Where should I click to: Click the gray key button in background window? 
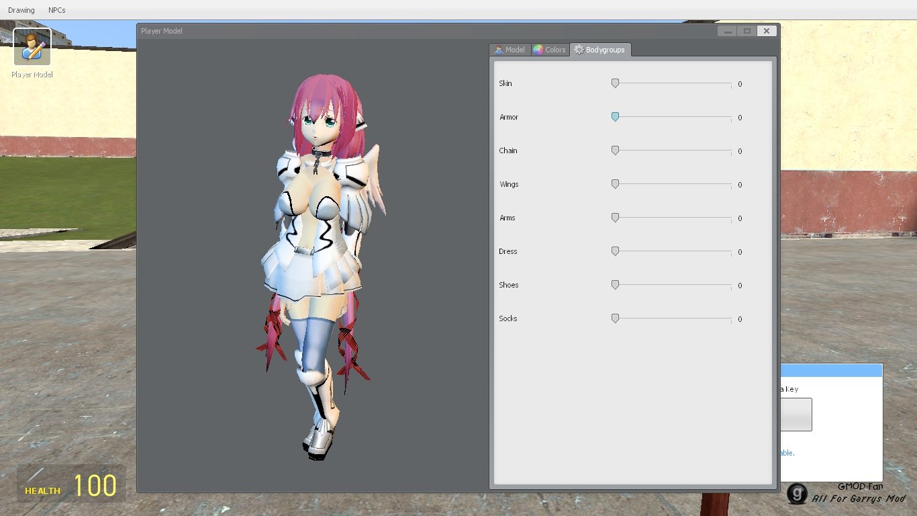tap(796, 415)
